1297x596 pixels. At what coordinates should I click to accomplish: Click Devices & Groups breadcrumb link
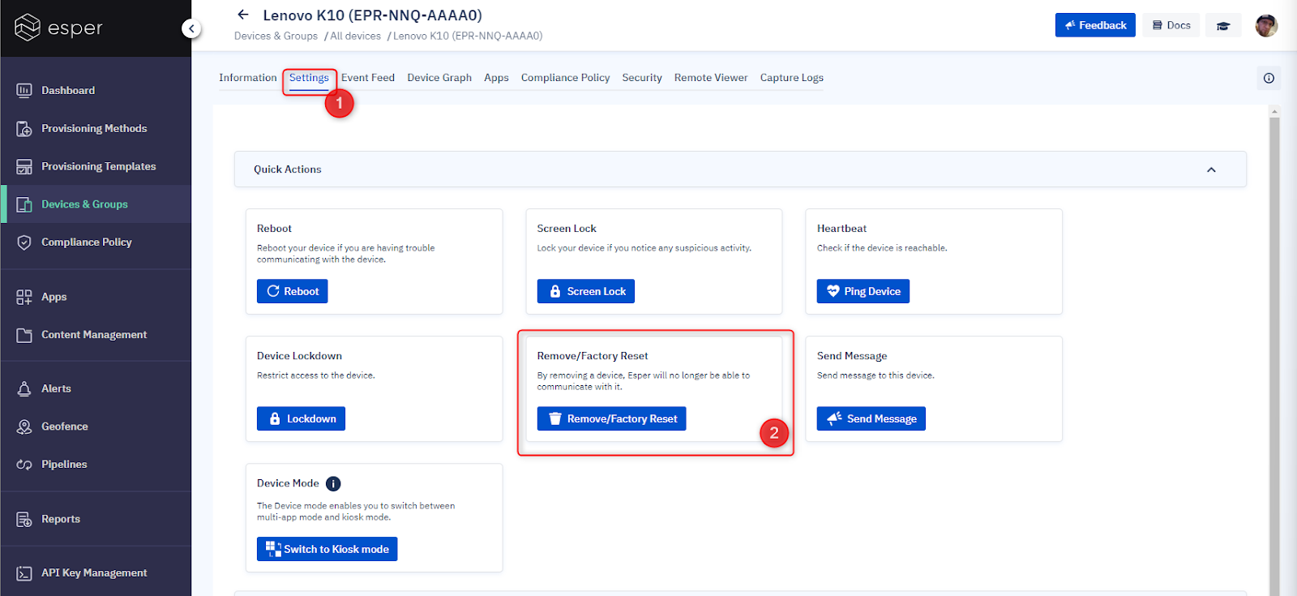(276, 36)
